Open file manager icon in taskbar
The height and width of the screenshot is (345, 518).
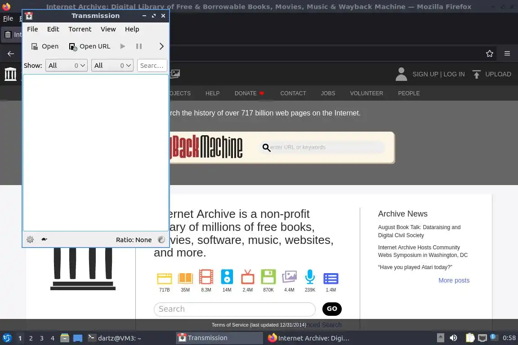pos(65,338)
